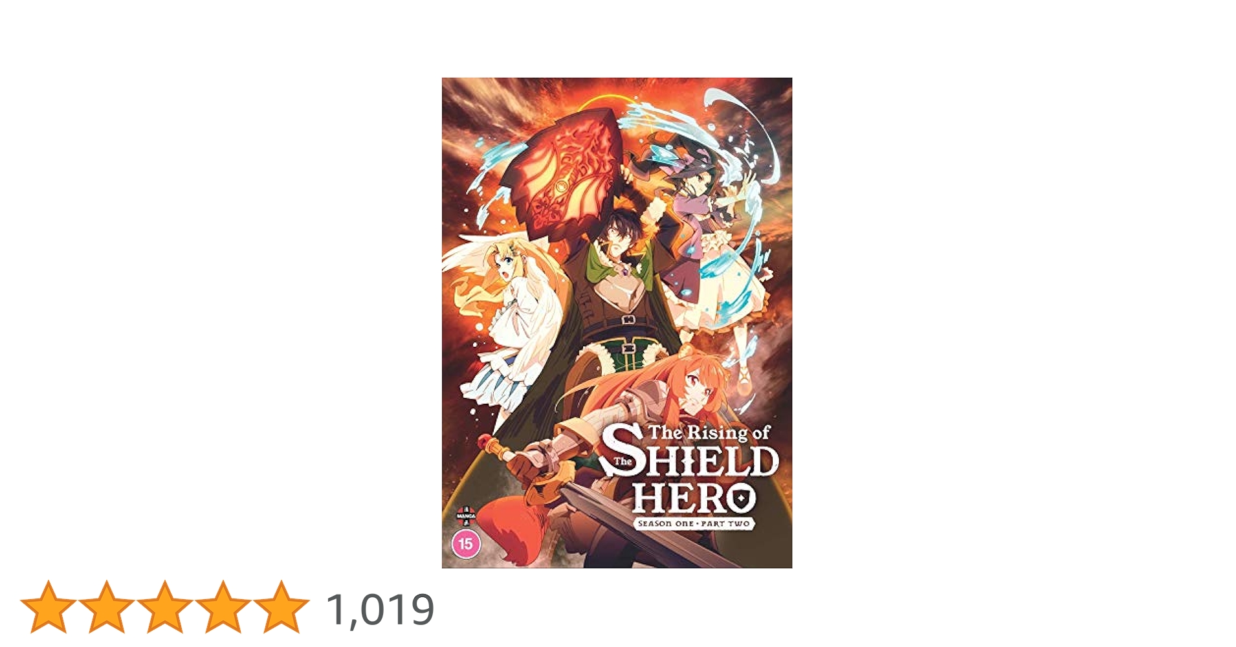1236x647 pixels.
Task: Click the Manga publisher logo on cover
Action: 466,516
